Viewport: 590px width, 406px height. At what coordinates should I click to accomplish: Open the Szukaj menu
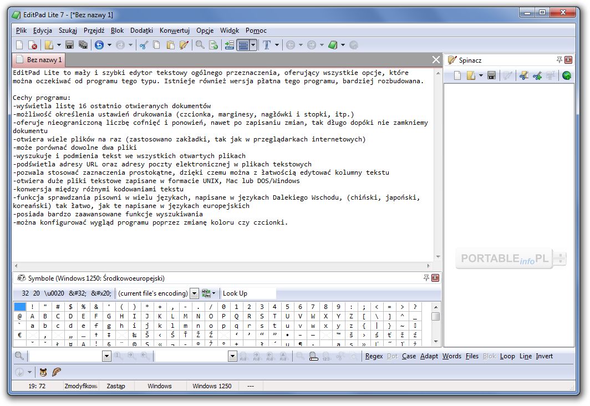pyautogui.click(x=68, y=31)
